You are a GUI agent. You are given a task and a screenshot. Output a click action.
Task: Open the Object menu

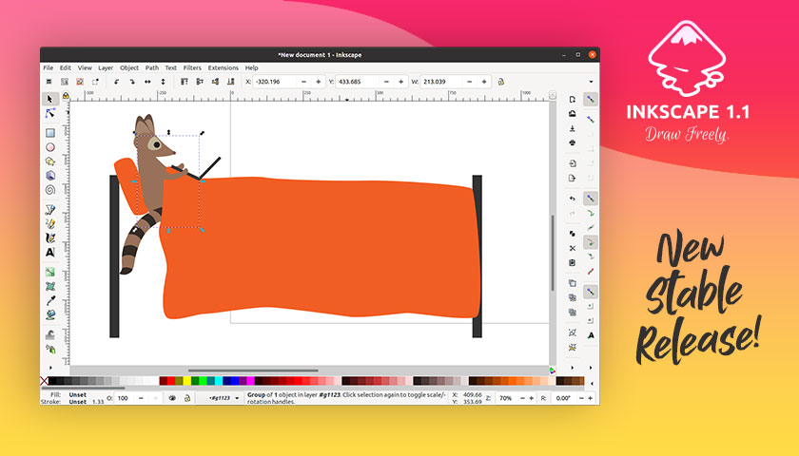[129, 67]
